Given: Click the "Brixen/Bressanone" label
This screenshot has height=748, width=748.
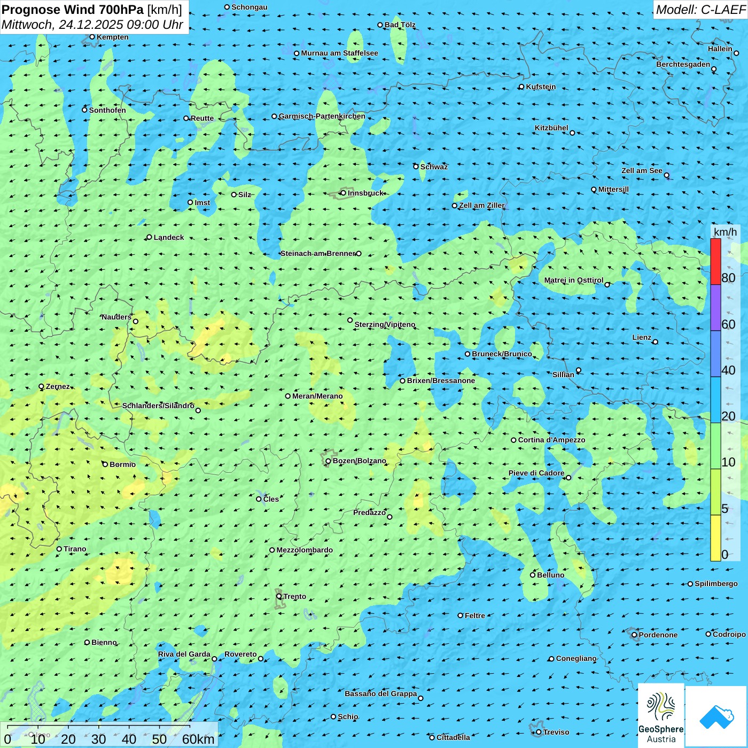Looking at the screenshot, I should (441, 380).
